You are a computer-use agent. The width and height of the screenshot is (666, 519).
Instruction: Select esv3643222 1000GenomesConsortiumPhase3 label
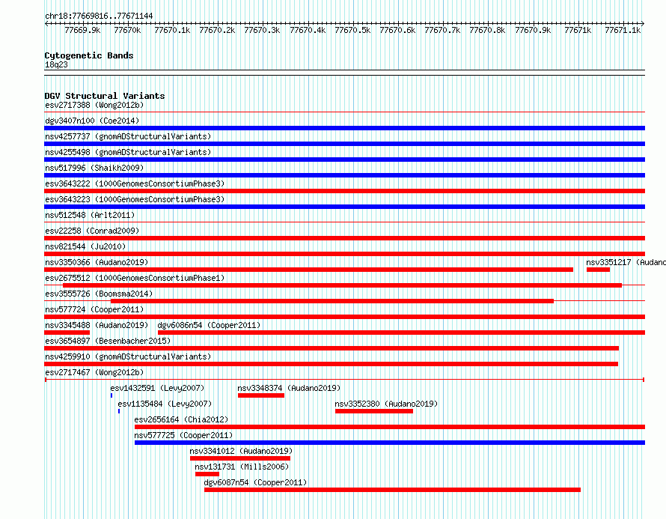pos(135,183)
